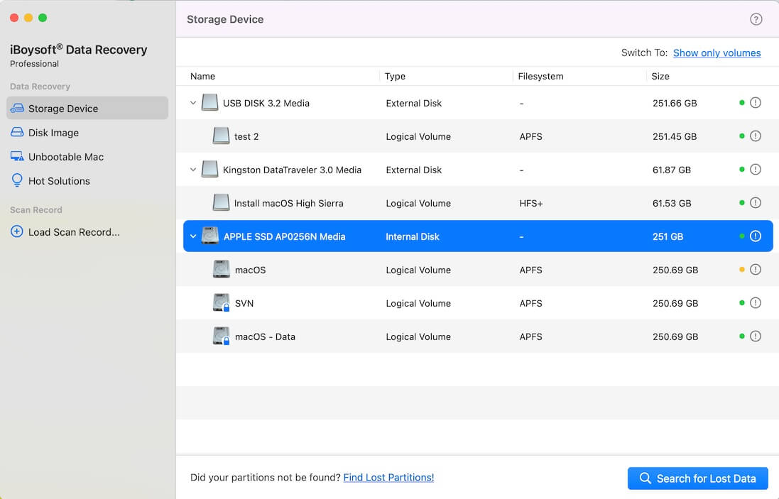
Task: Click the test 2 drive icon
Action: (x=221, y=136)
